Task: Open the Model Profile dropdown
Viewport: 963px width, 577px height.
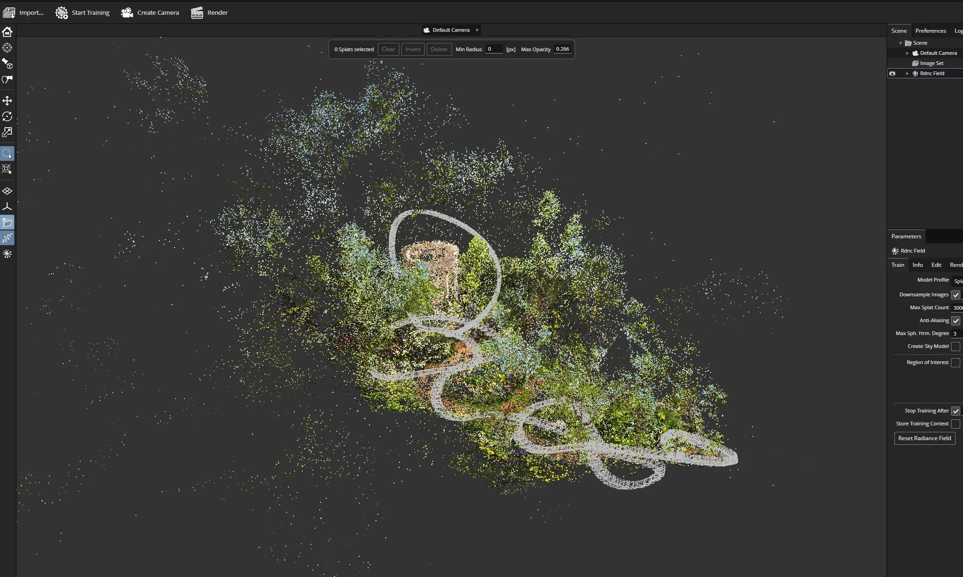Action: coord(957,281)
